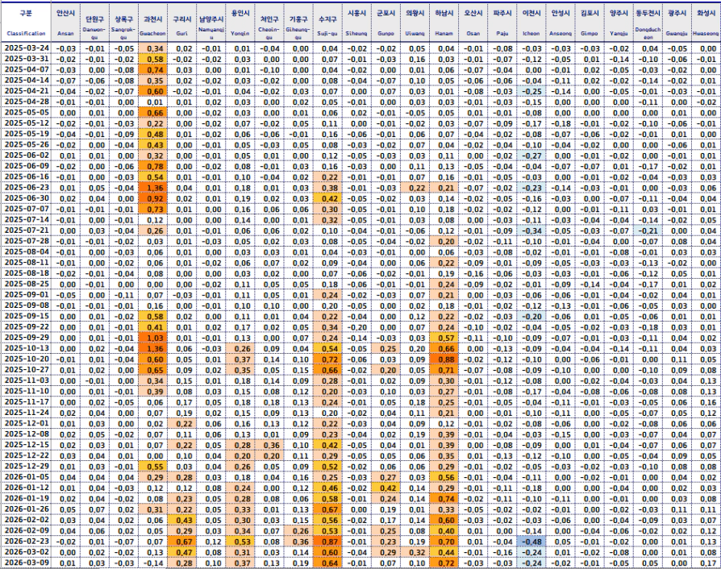Screen dimensions: 721x569
Task: Select the 과천시 Gwacheon column header
Action: click(152, 22)
